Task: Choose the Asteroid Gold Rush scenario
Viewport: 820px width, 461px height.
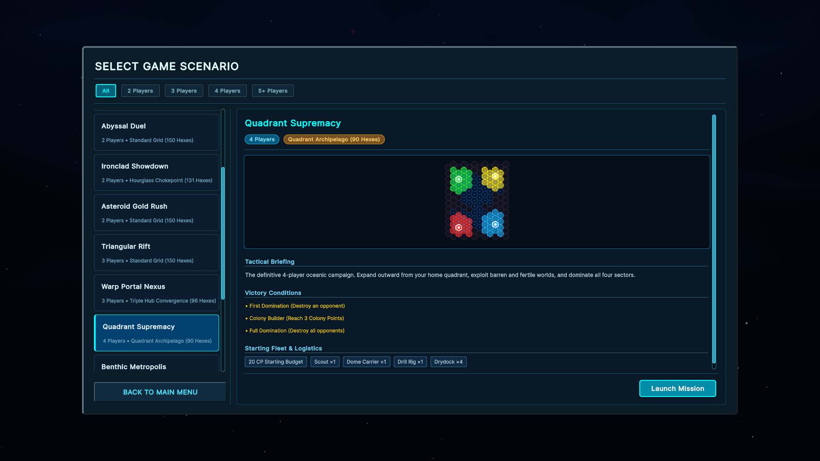Action: tap(156, 213)
